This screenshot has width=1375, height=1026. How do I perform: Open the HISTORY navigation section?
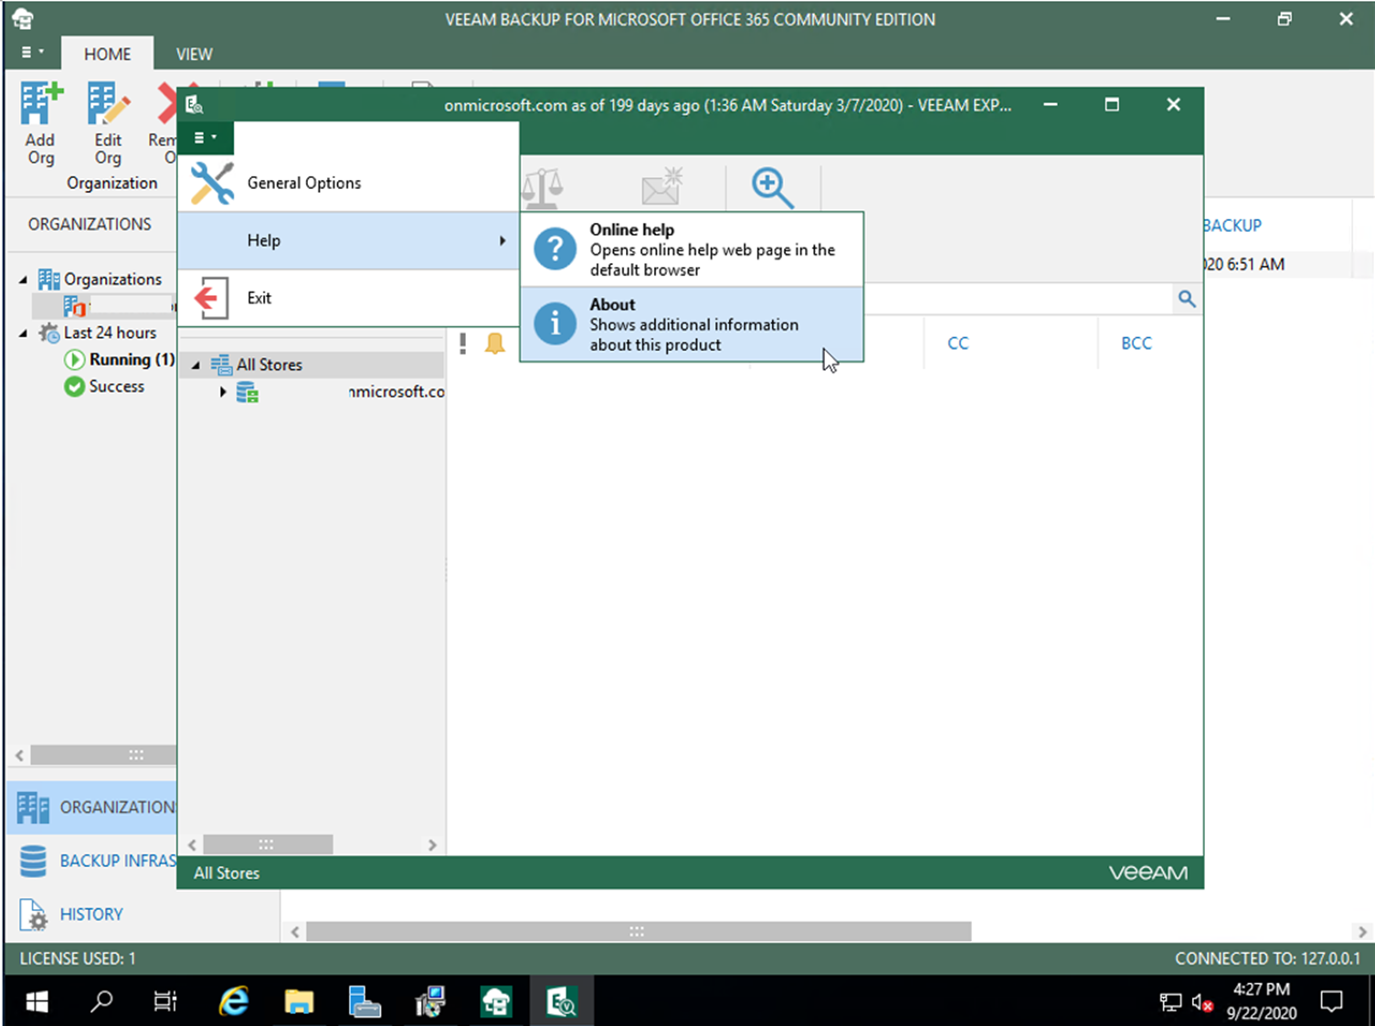coord(90,914)
